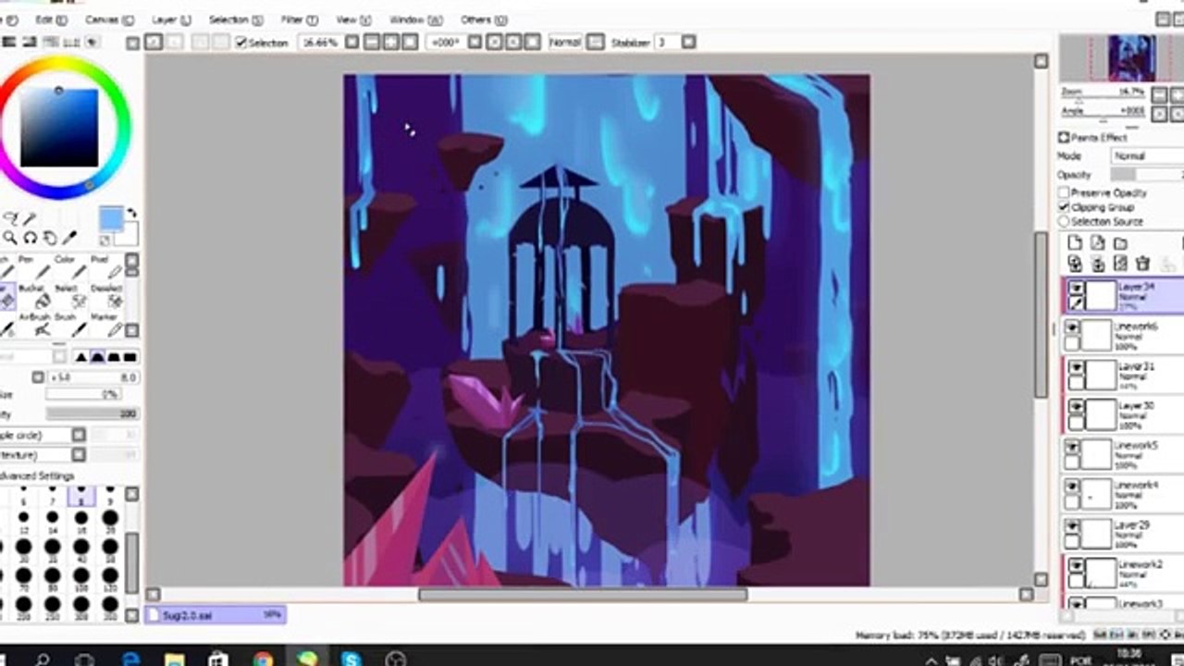Viewport: 1184px width, 666px height.
Task: Click the navigator preview thumbnail
Action: point(1132,58)
